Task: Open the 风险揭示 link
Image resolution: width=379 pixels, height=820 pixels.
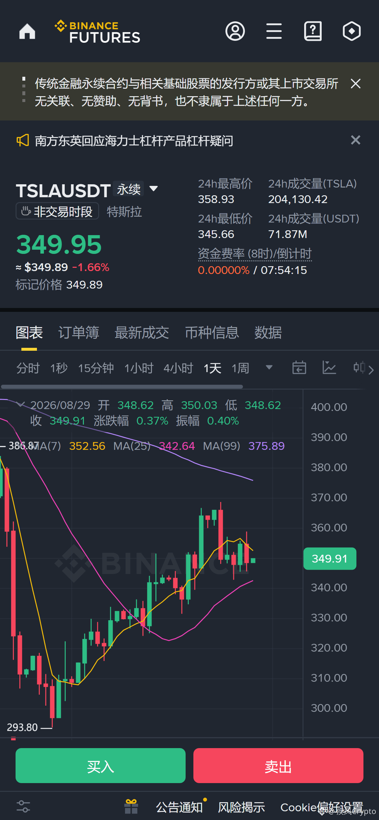Action: (241, 807)
